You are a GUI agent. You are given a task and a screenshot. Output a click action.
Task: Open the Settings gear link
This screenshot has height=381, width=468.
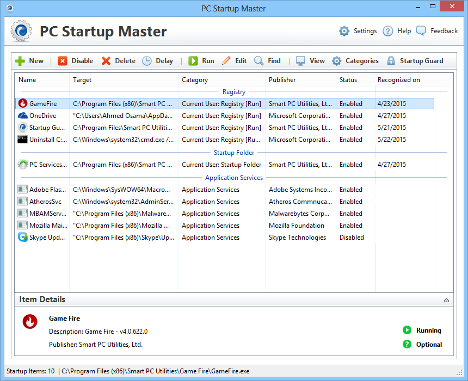pyautogui.click(x=344, y=31)
